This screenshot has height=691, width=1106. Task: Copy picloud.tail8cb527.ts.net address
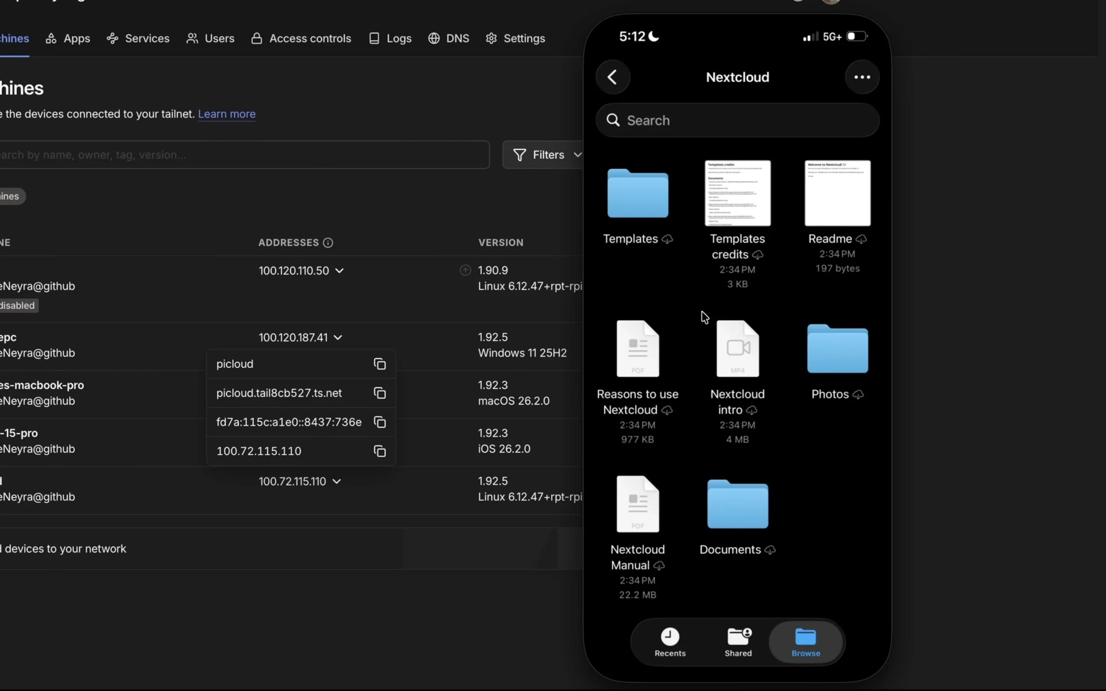pyautogui.click(x=380, y=393)
